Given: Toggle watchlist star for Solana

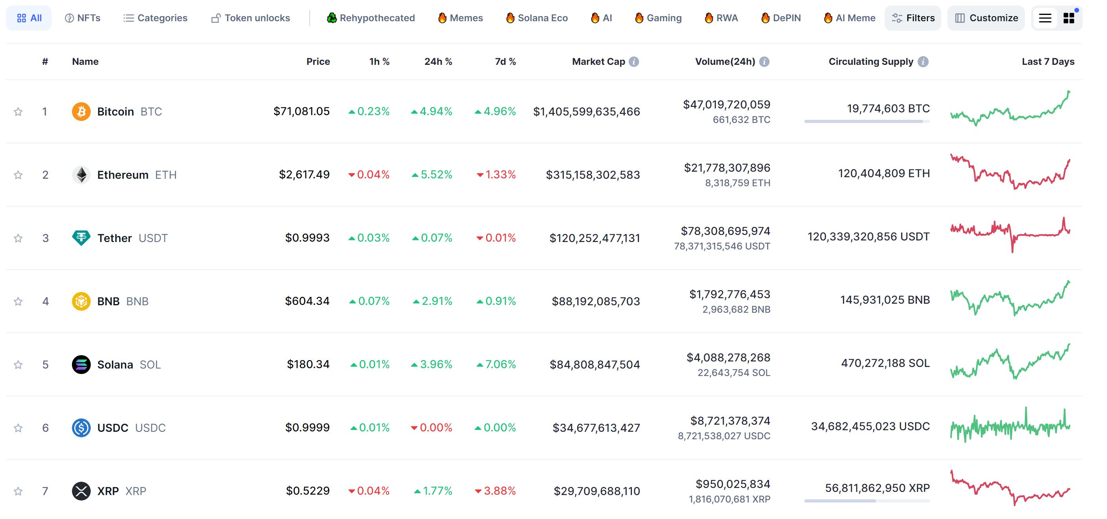Looking at the screenshot, I should (18, 365).
